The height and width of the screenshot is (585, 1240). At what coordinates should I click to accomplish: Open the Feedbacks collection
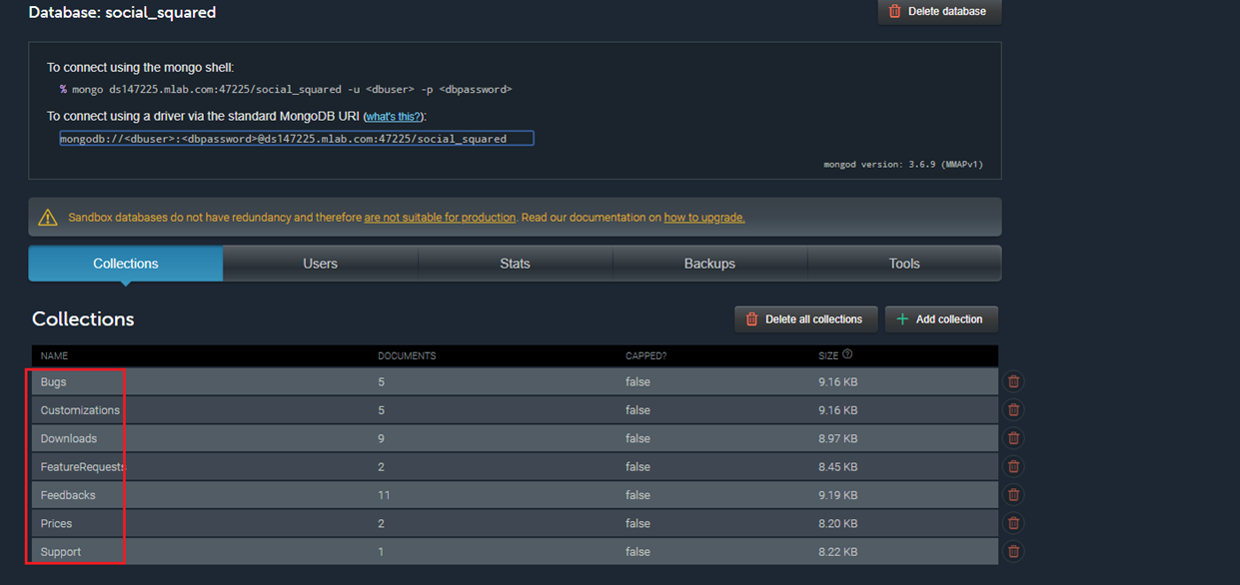click(x=68, y=495)
